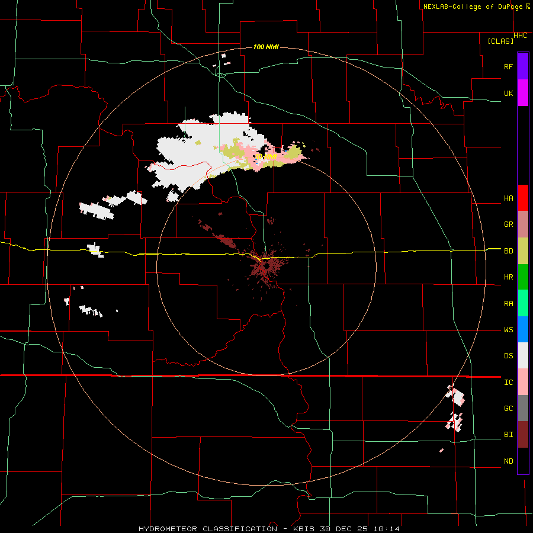Click the GR legend label
Viewport: 533px width, 533px height.
coord(508,224)
